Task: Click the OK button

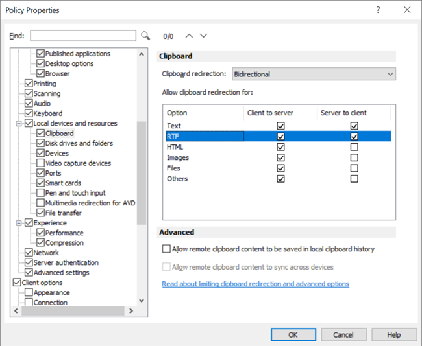Action: (x=293, y=335)
